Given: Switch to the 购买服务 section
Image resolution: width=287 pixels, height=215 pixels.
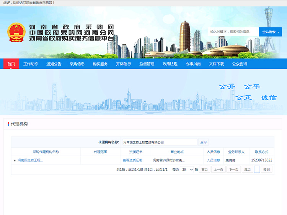Looking at the screenshot, I should coord(100,64).
